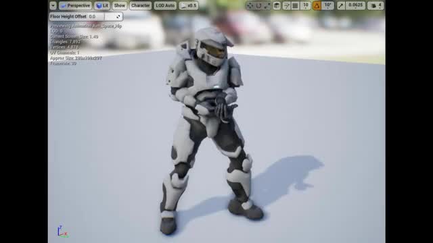Open the grid snap size 10 dropdown
The image size is (433, 243).
[x=306, y=6]
